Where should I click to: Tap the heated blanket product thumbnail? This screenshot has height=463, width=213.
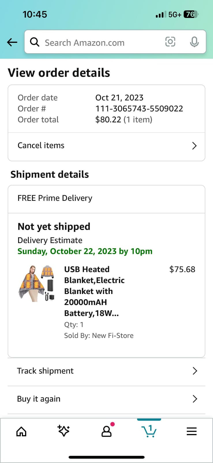tap(36, 283)
